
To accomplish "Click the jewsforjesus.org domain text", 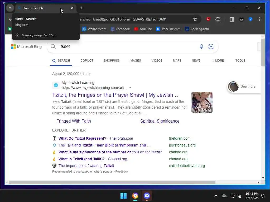I will coord(182,145).
